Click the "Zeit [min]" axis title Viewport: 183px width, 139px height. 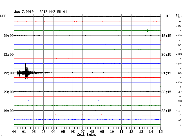87,134
